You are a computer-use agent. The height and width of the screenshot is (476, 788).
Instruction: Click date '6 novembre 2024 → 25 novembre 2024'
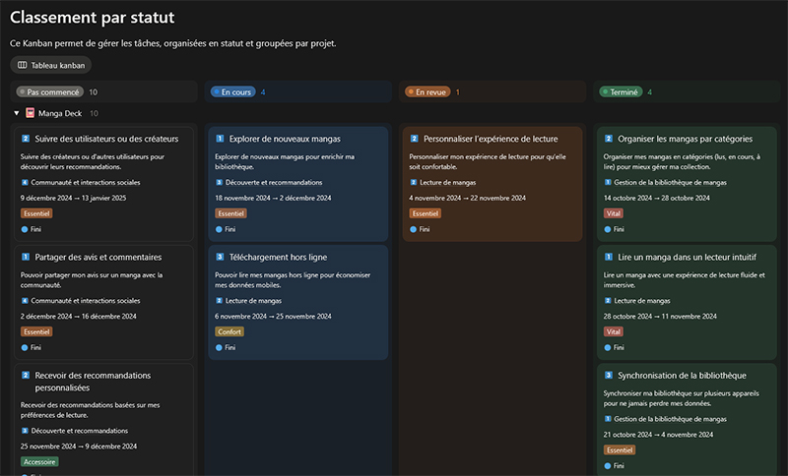(x=273, y=316)
